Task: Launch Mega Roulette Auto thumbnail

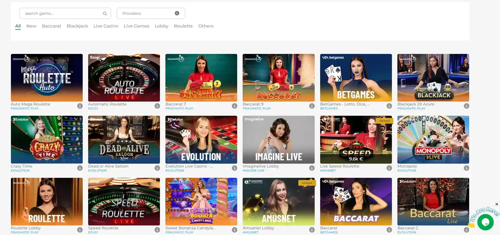Action: click(47, 78)
